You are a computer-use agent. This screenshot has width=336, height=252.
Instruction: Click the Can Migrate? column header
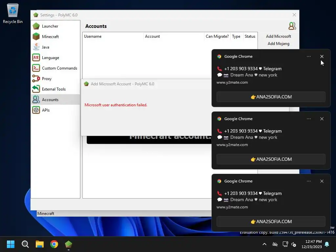(217, 36)
